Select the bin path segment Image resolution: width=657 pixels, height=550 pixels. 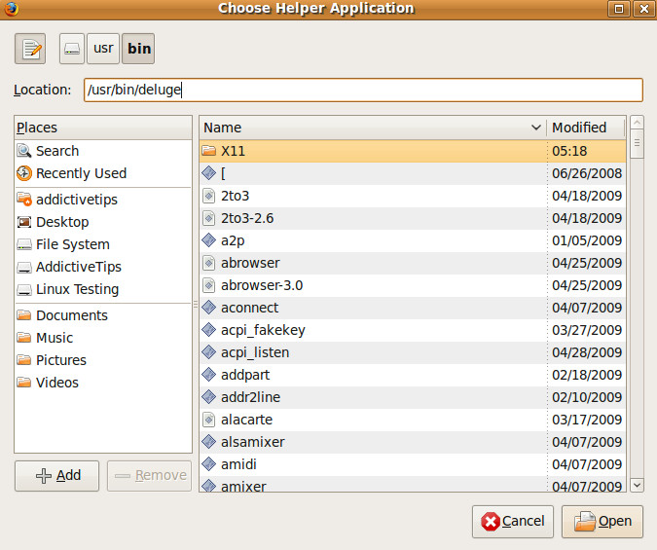[138, 49]
